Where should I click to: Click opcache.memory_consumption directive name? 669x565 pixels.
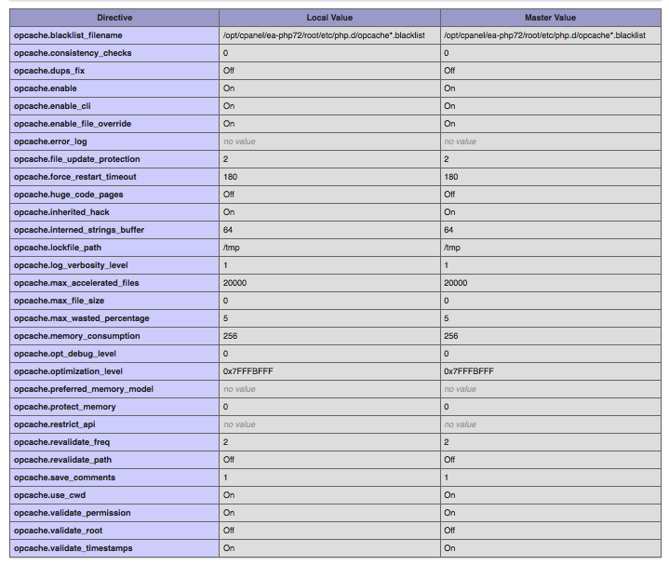click(77, 336)
